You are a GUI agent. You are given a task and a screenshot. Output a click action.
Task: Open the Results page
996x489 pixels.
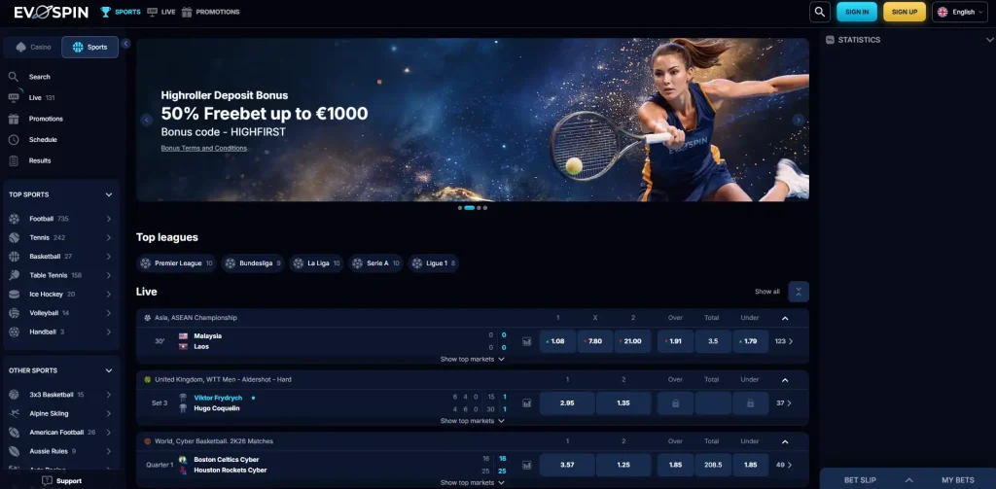pos(39,160)
